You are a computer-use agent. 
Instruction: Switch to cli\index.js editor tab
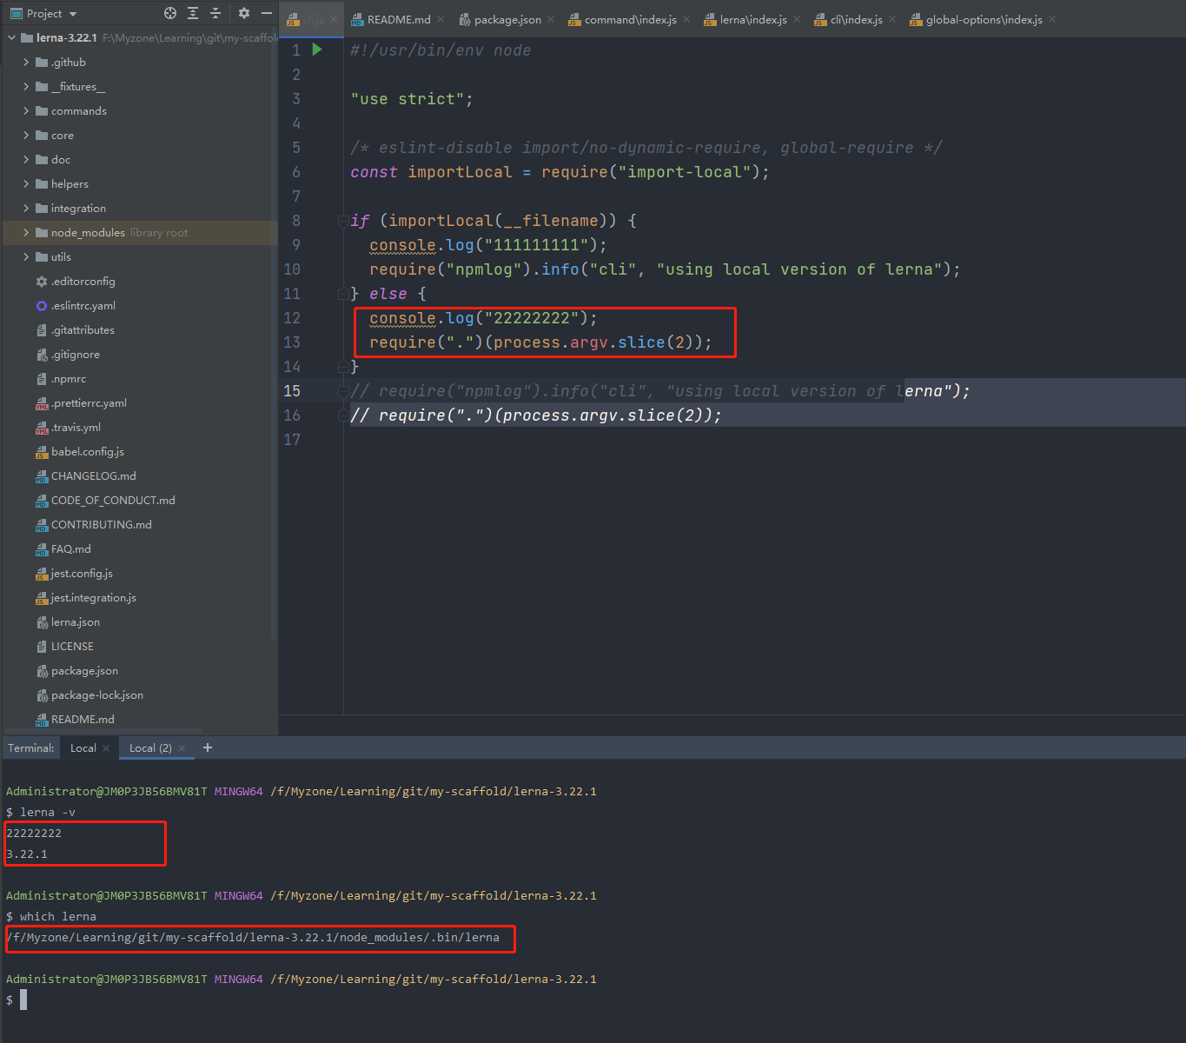click(x=848, y=19)
